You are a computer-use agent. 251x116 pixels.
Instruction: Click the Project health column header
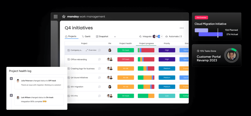point(125,43)
